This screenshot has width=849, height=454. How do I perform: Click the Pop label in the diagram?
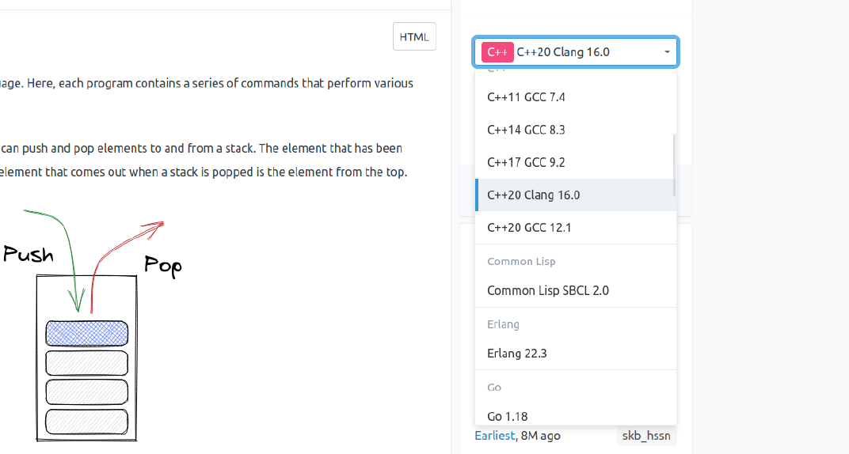click(163, 265)
